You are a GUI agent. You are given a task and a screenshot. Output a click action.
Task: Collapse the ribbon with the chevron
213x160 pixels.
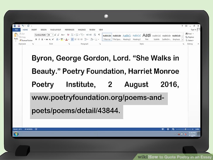coord(198,44)
